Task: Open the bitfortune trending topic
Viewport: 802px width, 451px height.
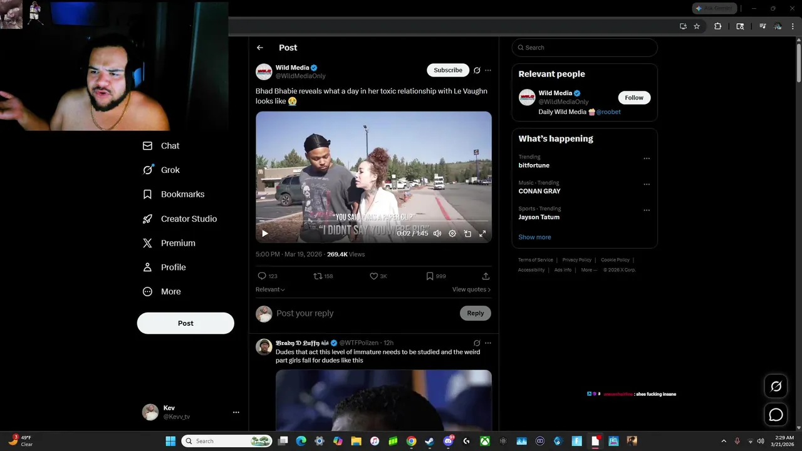Action: (x=534, y=165)
